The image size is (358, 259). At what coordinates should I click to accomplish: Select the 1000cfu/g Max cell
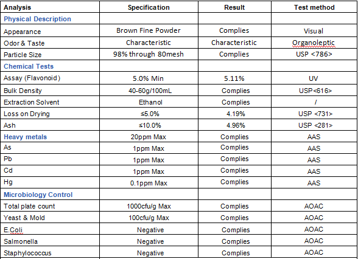149,206
